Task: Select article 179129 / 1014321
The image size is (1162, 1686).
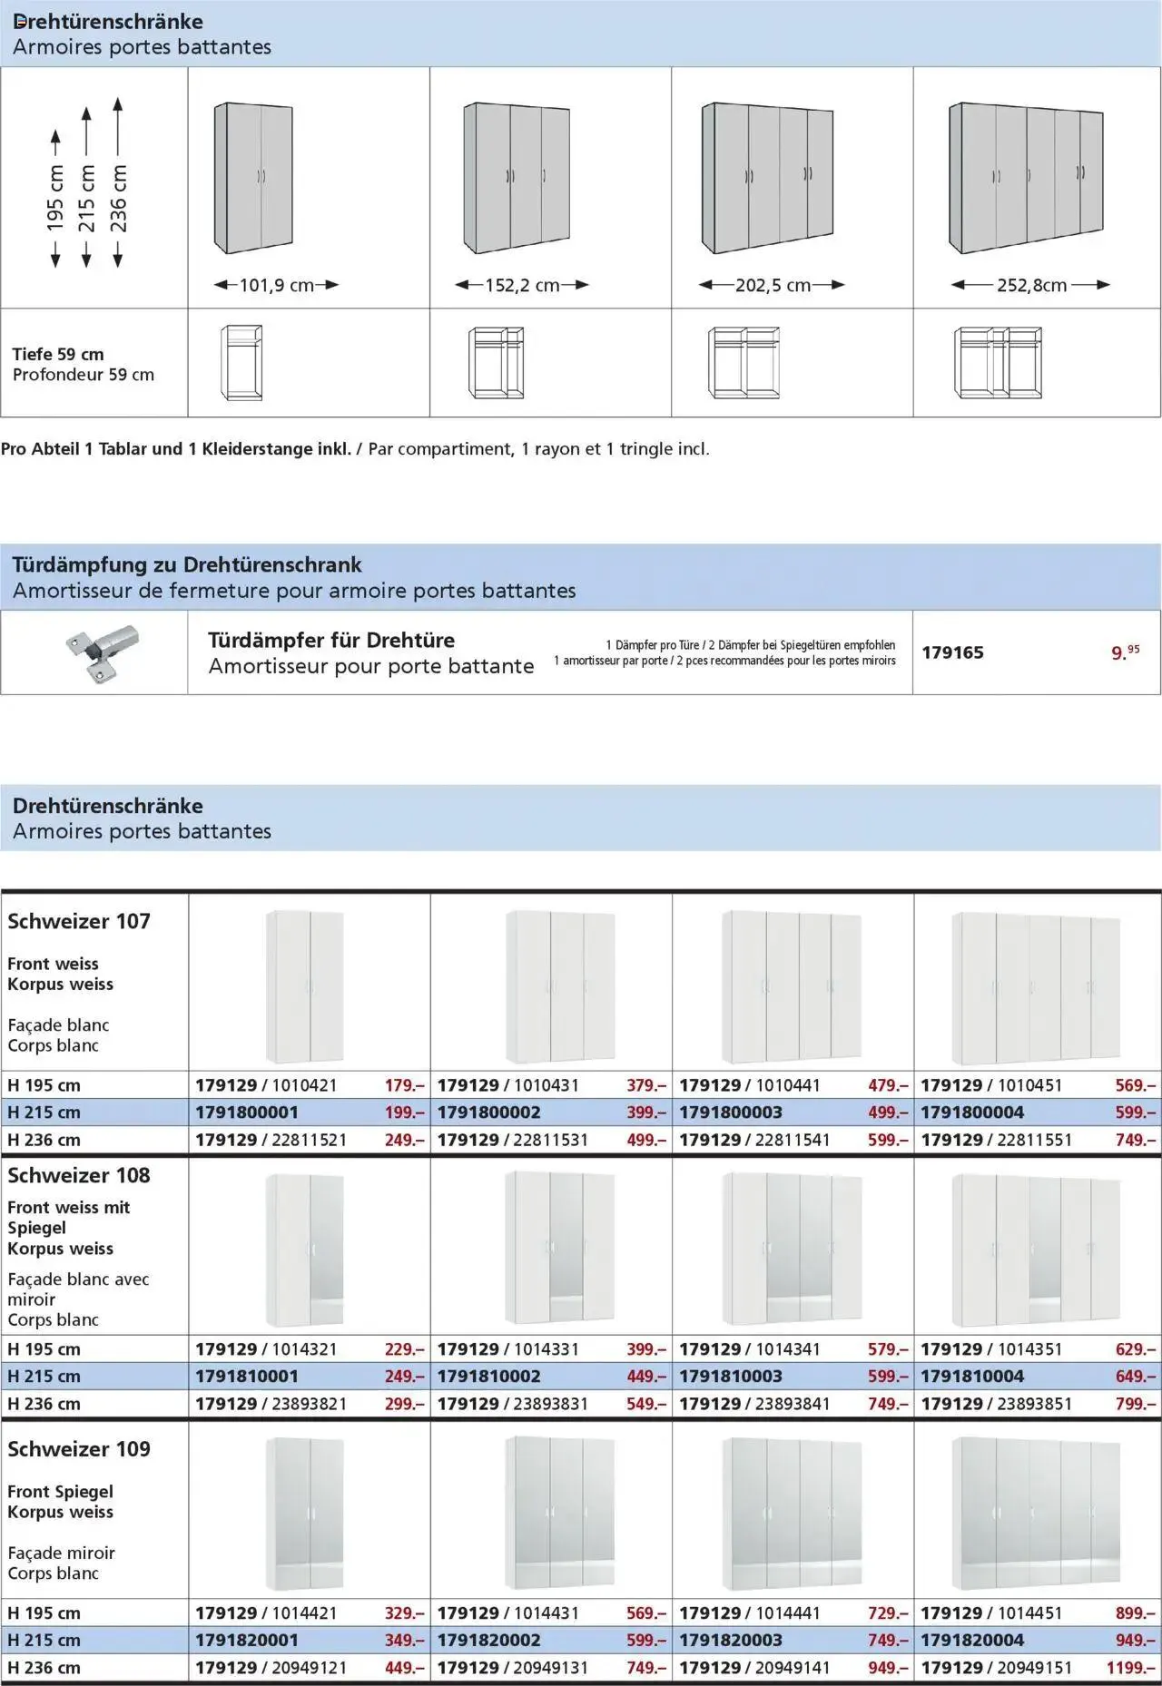Action: tap(266, 1349)
